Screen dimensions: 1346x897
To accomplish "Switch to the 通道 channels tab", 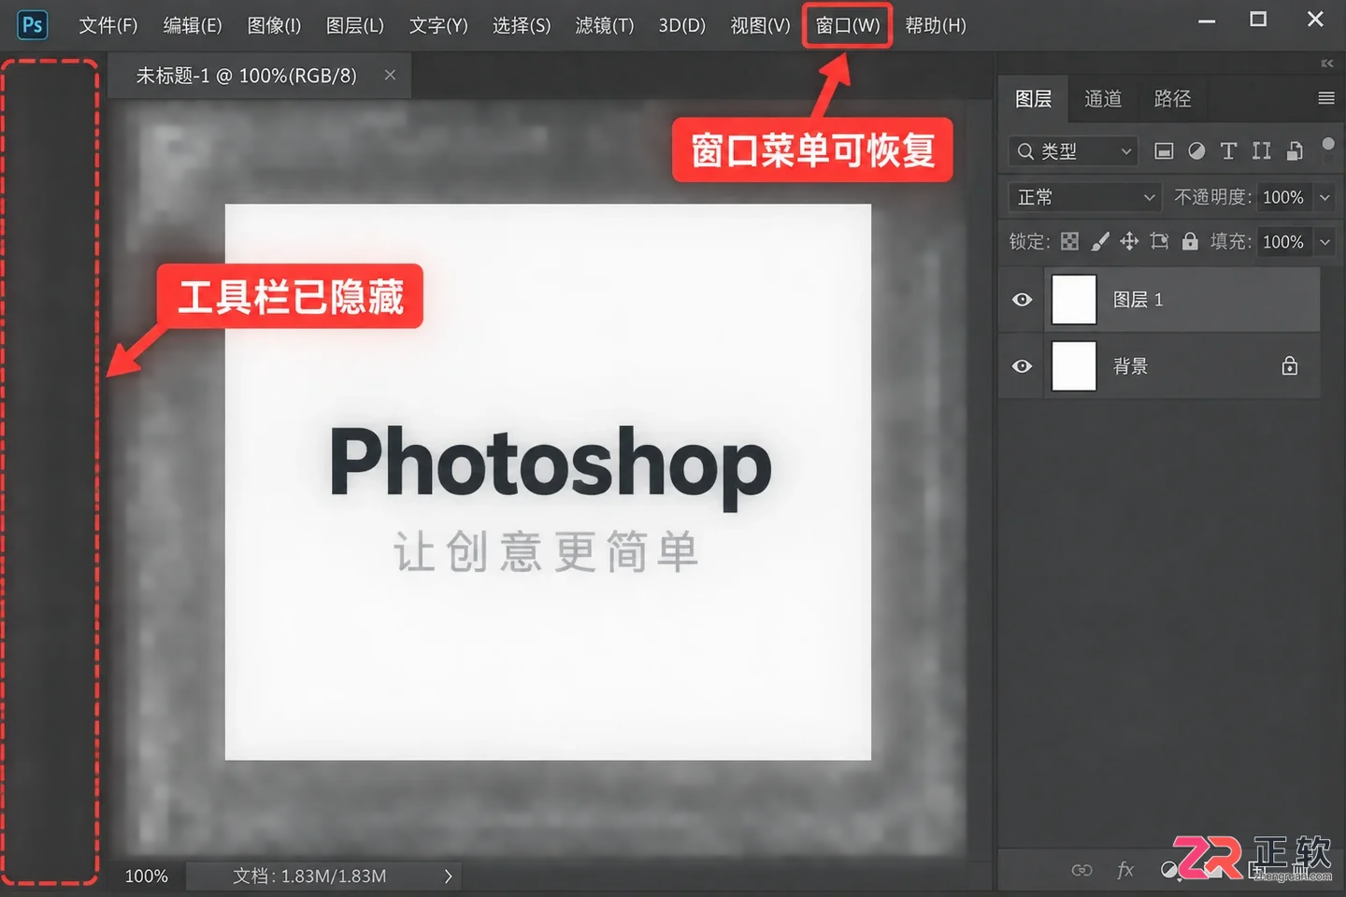I will [x=1103, y=99].
